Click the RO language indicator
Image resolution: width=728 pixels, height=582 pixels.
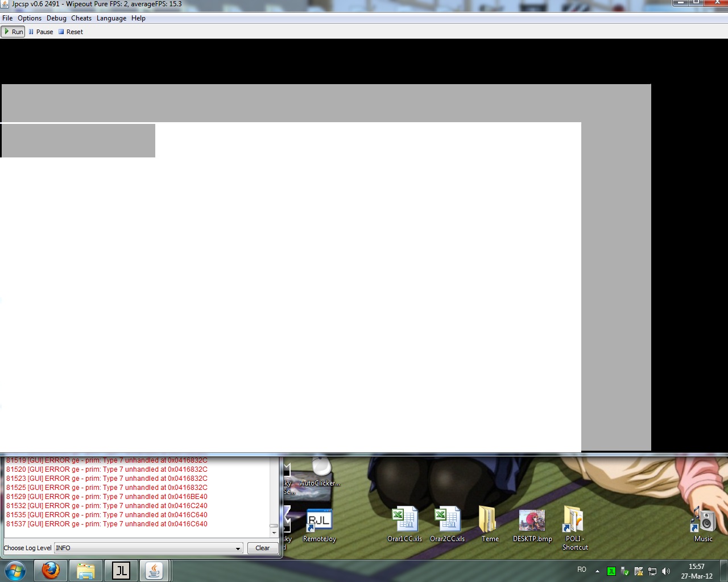(582, 569)
